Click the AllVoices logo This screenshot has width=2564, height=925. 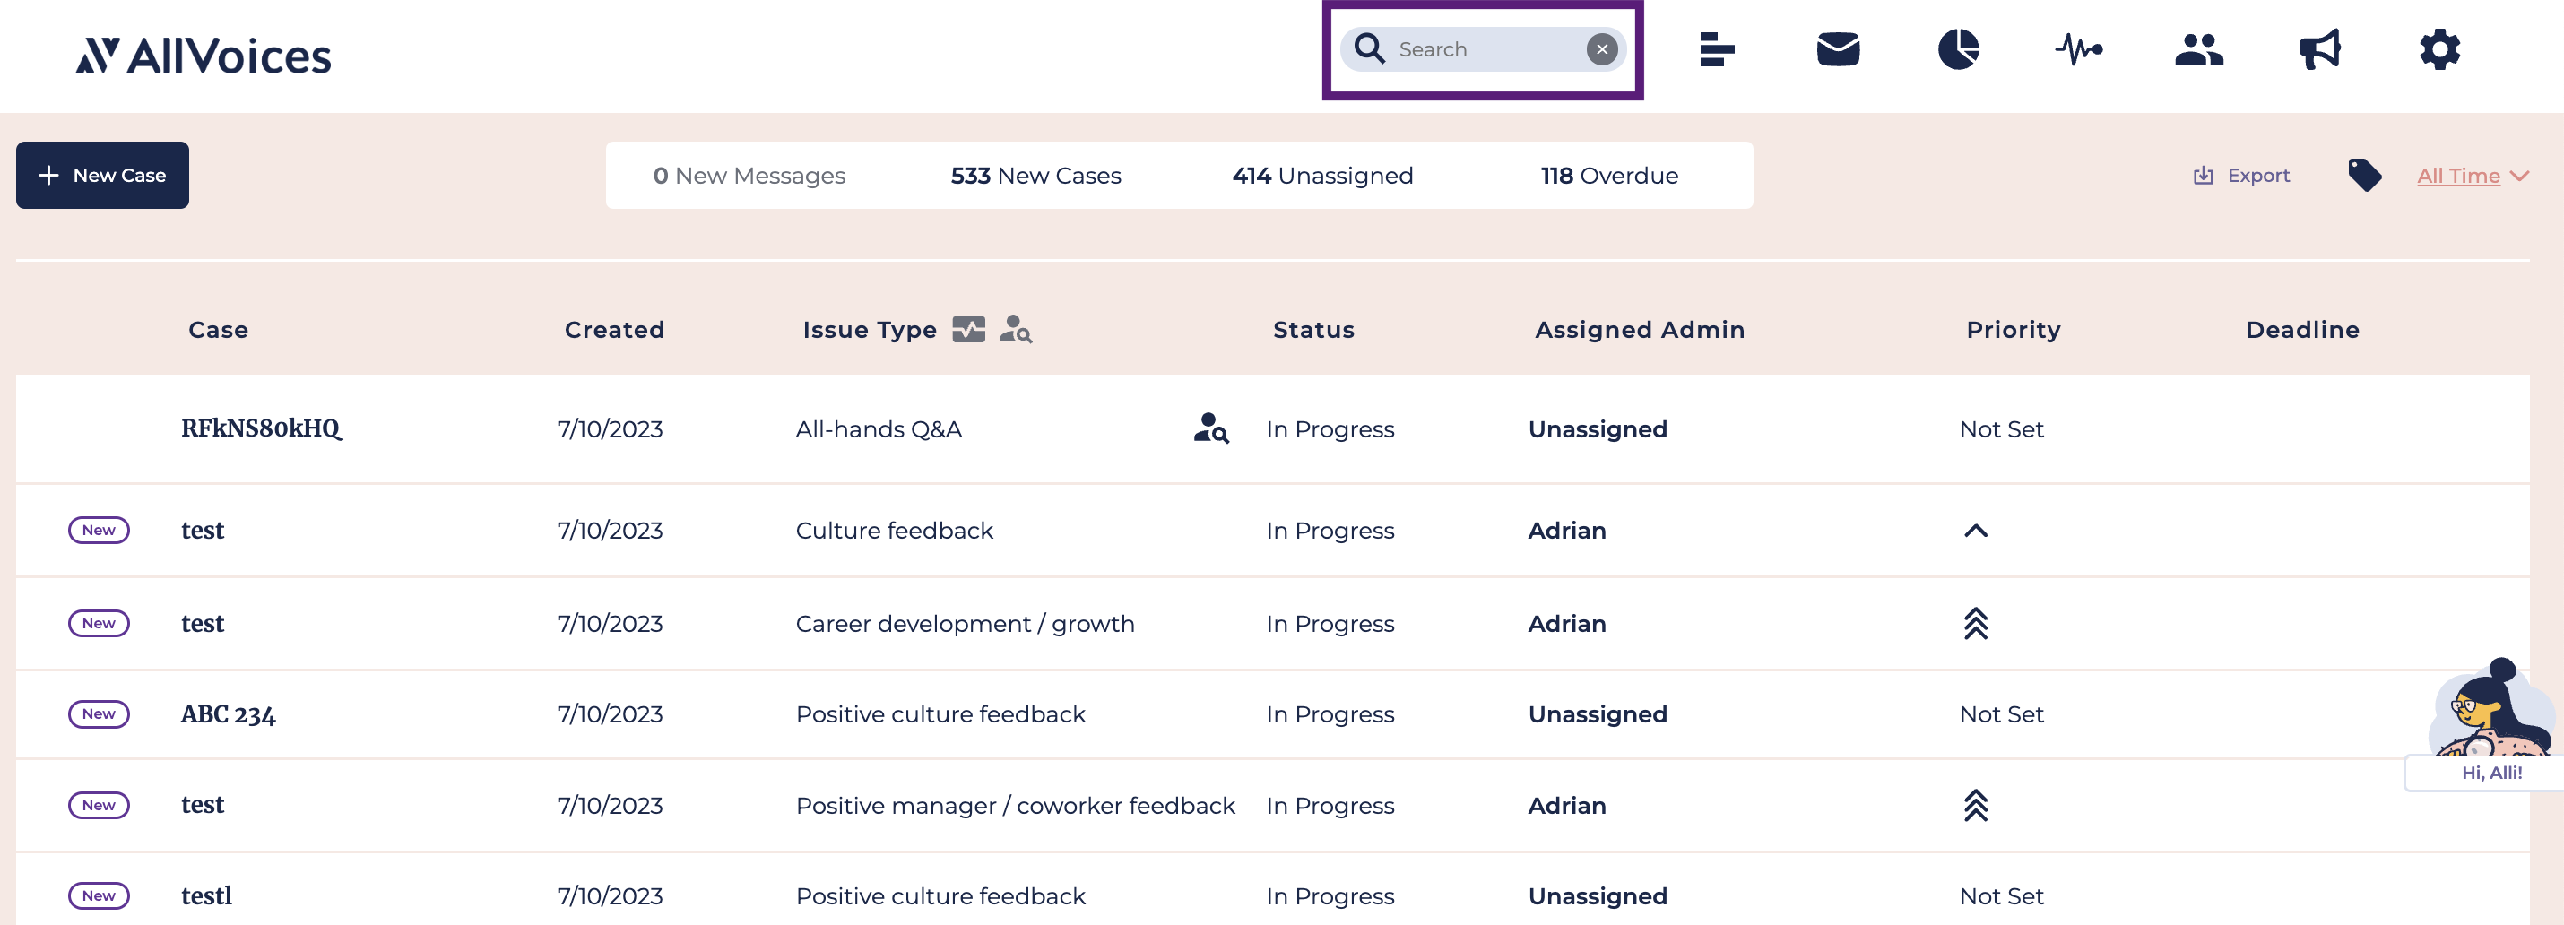click(204, 56)
